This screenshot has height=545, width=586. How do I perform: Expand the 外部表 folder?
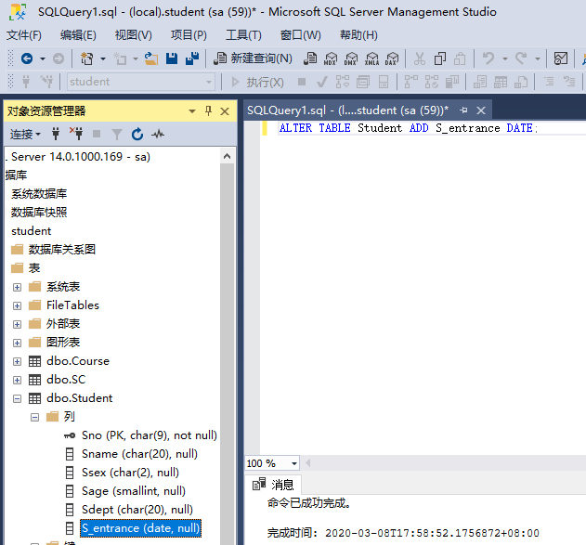[17, 324]
